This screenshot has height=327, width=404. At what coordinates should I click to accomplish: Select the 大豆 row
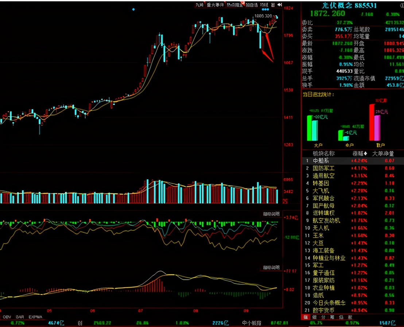point(353,243)
